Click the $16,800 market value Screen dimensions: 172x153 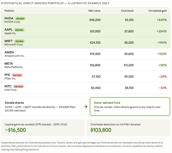[x=95, y=65]
